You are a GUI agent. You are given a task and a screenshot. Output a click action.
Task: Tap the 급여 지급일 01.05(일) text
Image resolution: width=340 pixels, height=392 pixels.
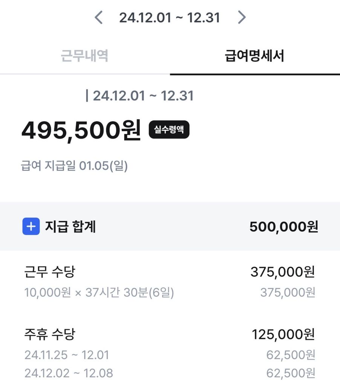[x=74, y=166]
